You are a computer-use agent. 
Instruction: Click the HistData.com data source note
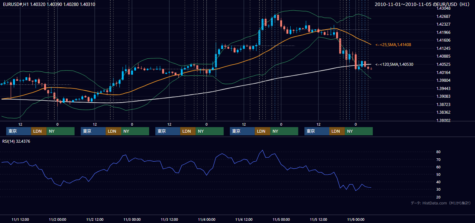[x=441, y=203]
